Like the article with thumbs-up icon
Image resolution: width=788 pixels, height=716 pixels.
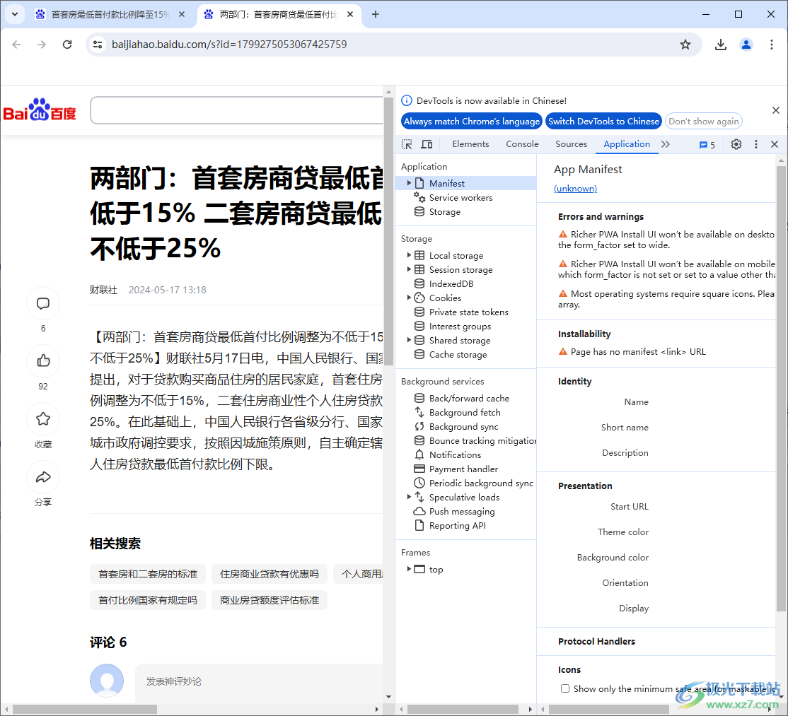[x=43, y=360]
